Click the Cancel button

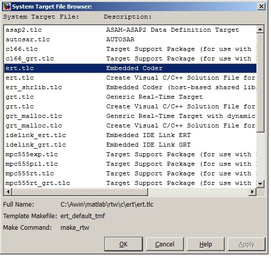coord(165,244)
